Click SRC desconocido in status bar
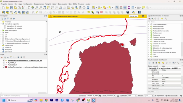The width and height of the screenshot is (183, 103). click(x=172, y=96)
